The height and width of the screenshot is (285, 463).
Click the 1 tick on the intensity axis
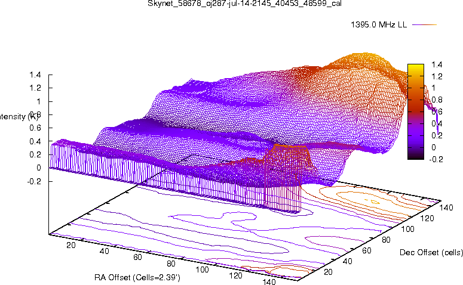38,101
